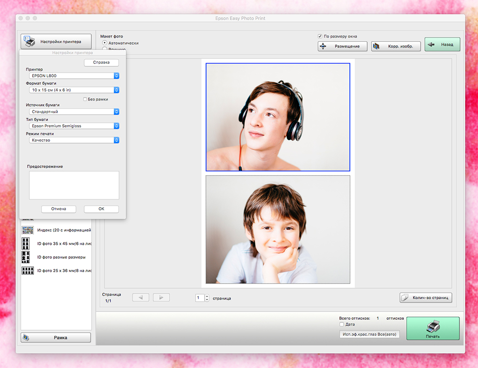The image size is (478, 368).
Task: Click the printer icon in Настройки принтера
Action: point(29,42)
